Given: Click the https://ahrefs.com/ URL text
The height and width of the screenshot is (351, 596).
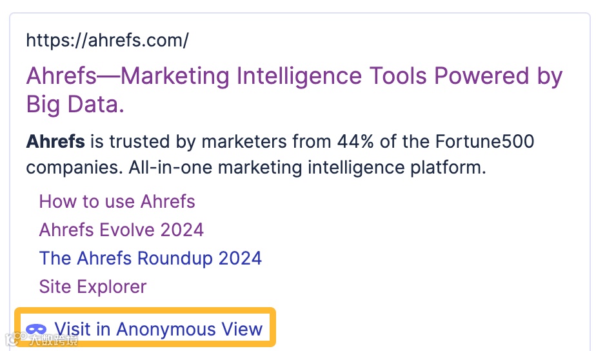Looking at the screenshot, I should pos(107,41).
